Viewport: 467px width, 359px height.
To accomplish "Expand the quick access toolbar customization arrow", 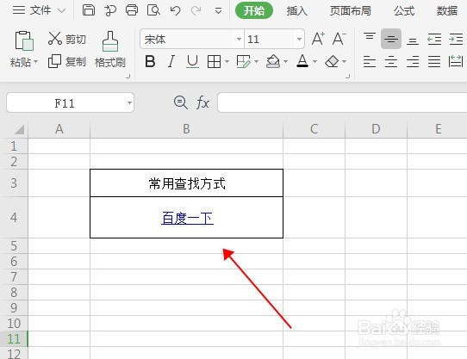I will (218, 11).
